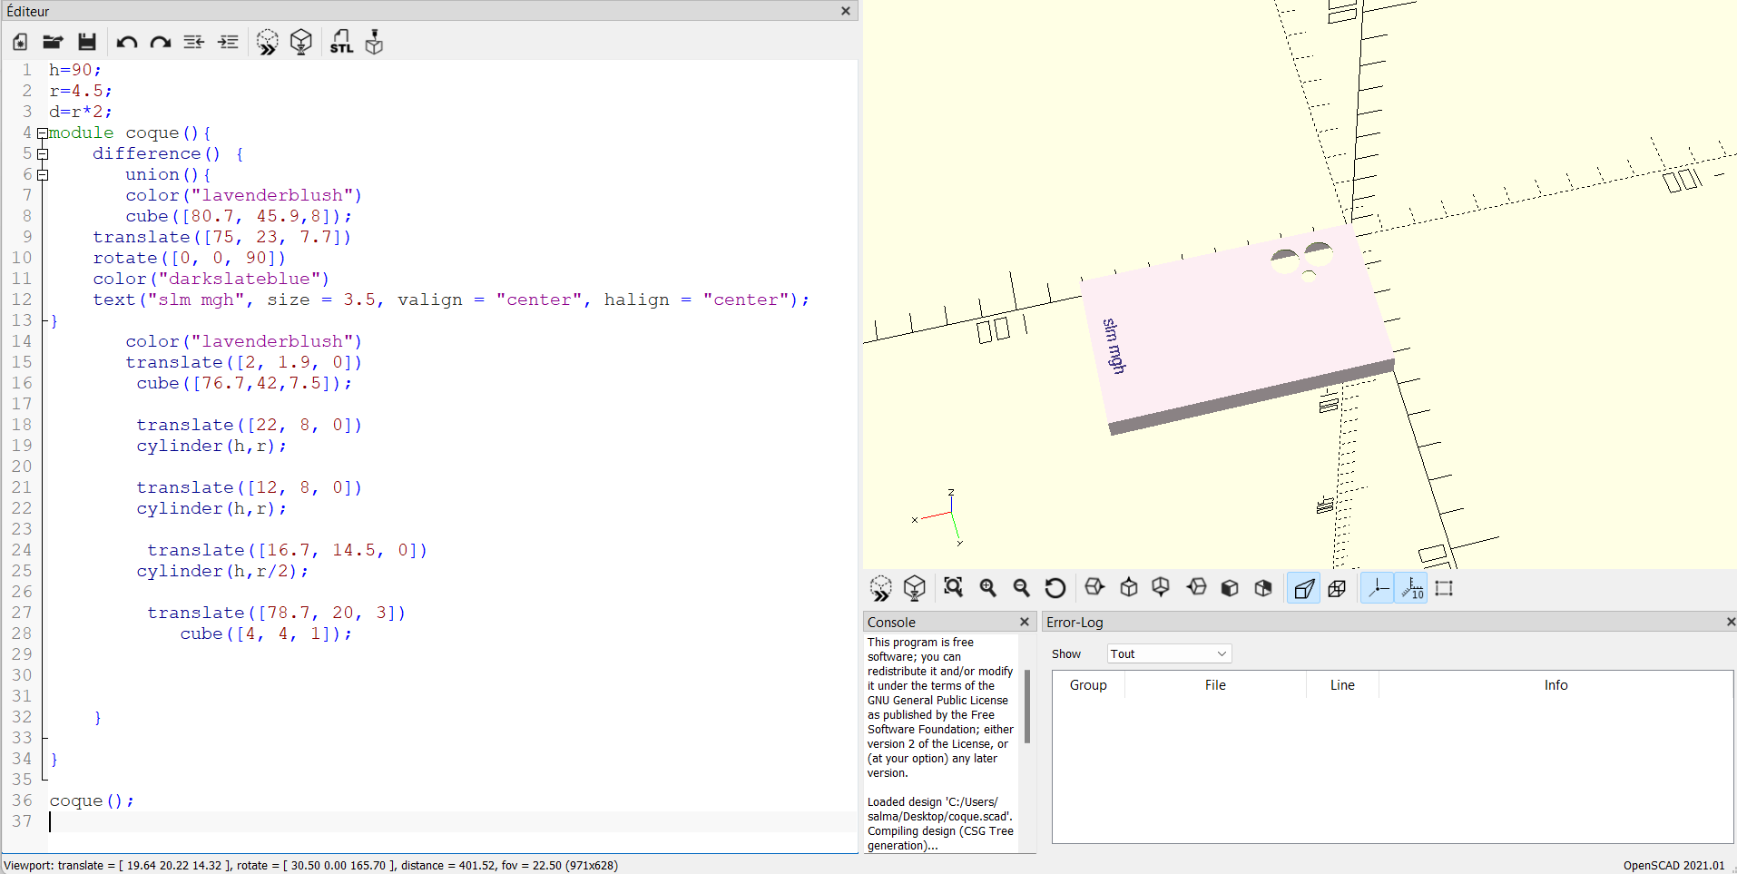Switch to the left side view
The width and height of the screenshot is (1737, 874).
click(x=1197, y=588)
